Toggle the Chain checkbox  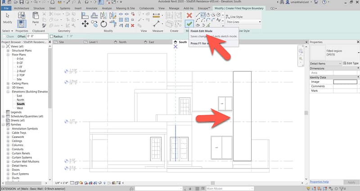point(5,36)
